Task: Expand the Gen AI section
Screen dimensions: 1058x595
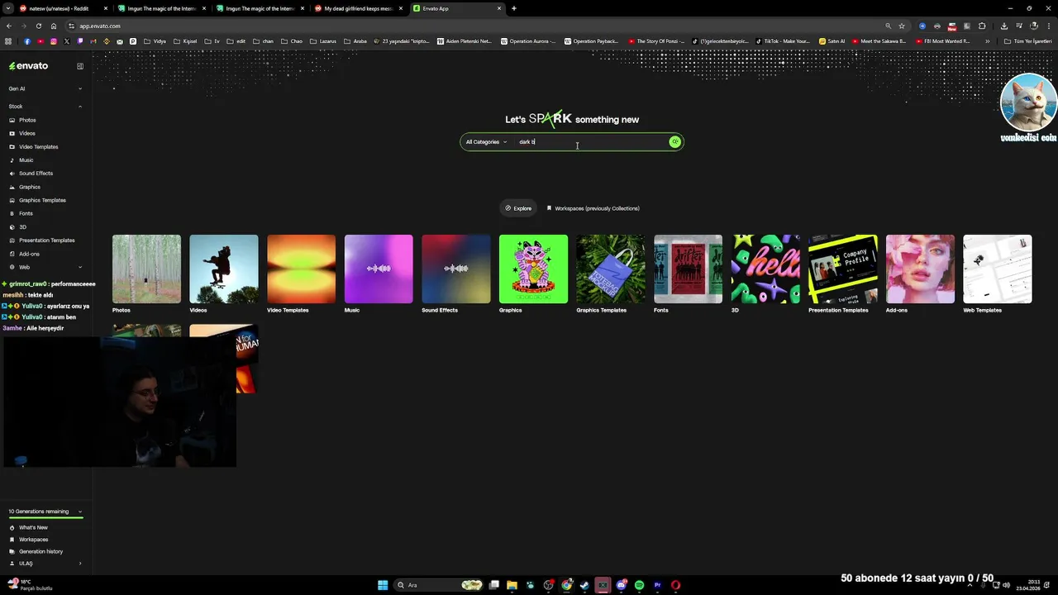Action: (x=45, y=88)
